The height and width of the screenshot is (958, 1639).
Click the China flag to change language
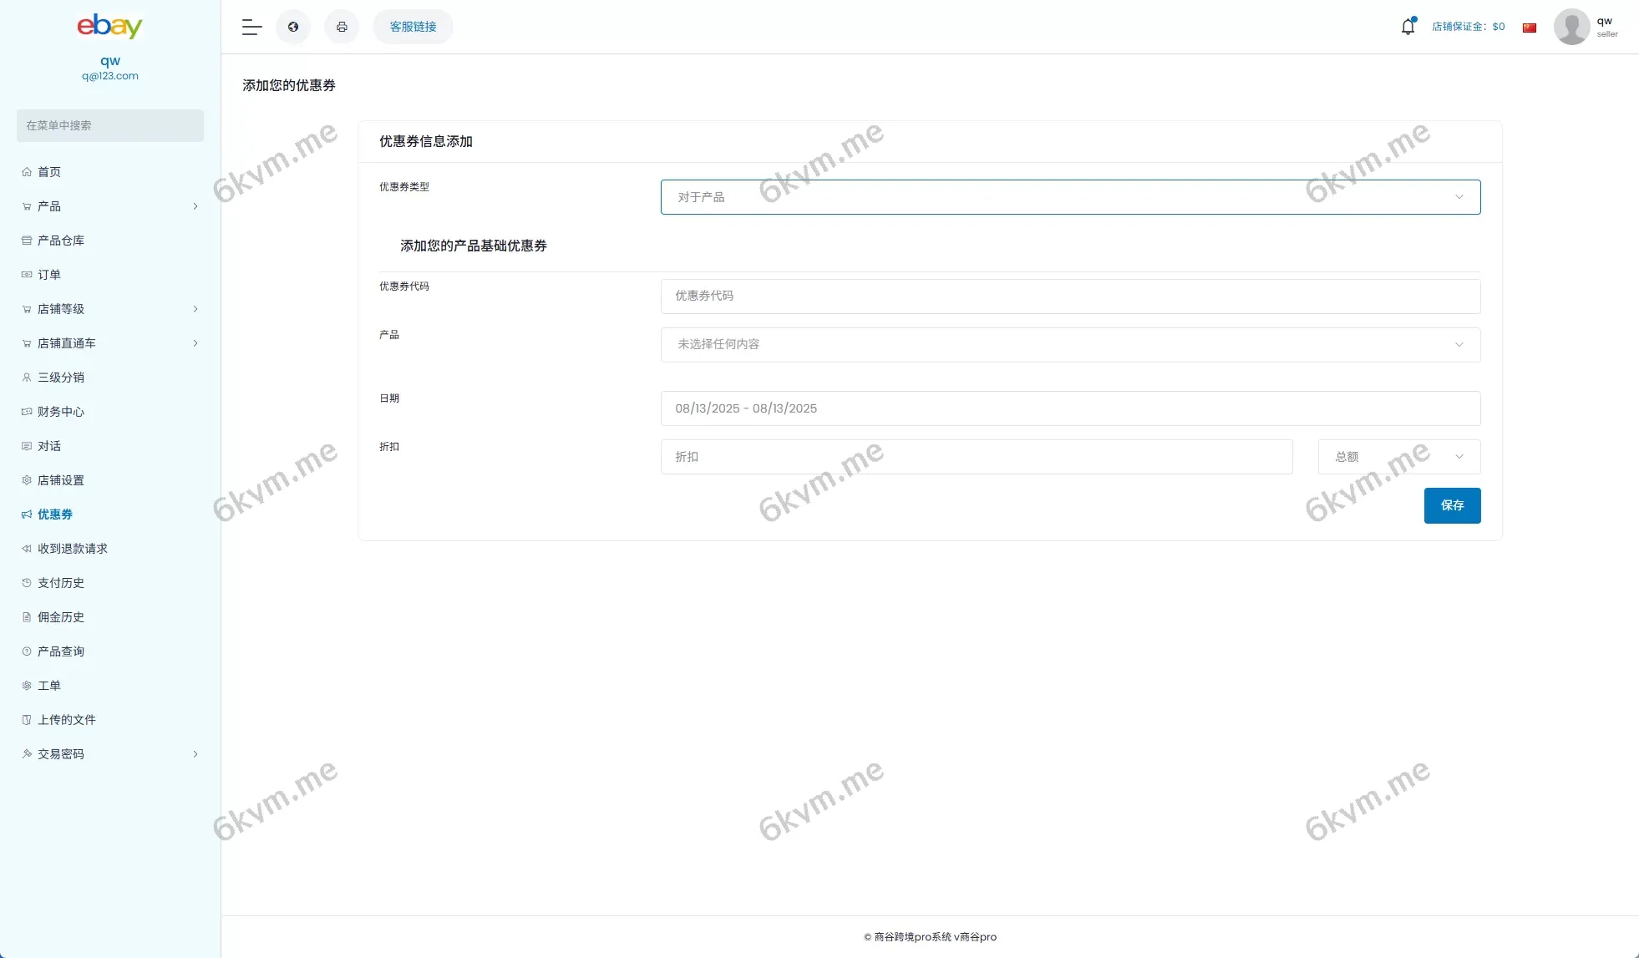[x=1530, y=26]
